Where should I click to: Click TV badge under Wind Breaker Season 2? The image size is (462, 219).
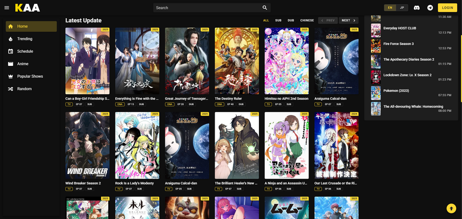click(69, 189)
